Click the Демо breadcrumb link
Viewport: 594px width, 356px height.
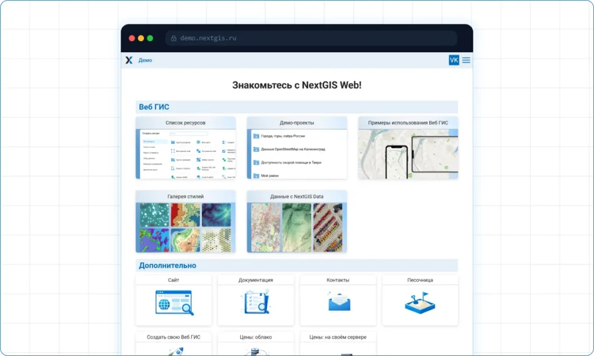tap(145, 60)
